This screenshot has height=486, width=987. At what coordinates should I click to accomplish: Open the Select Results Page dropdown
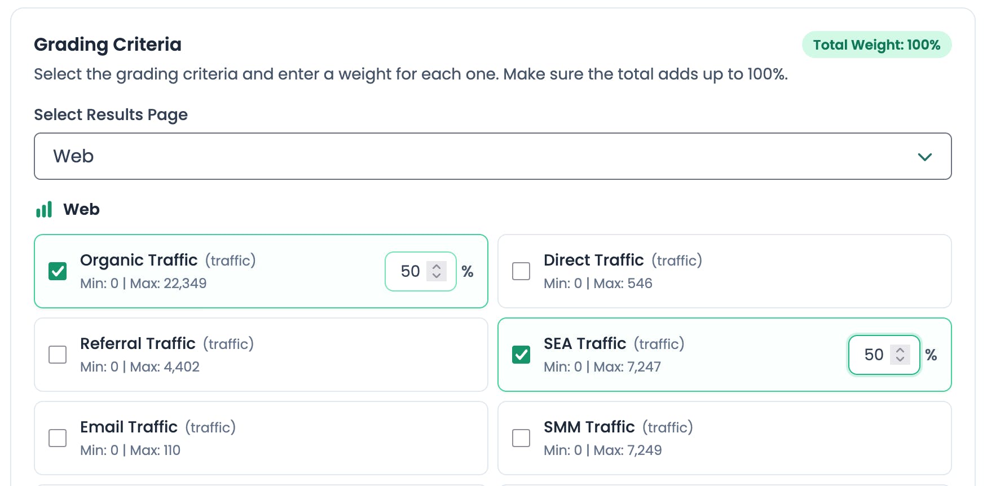click(x=492, y=156)
